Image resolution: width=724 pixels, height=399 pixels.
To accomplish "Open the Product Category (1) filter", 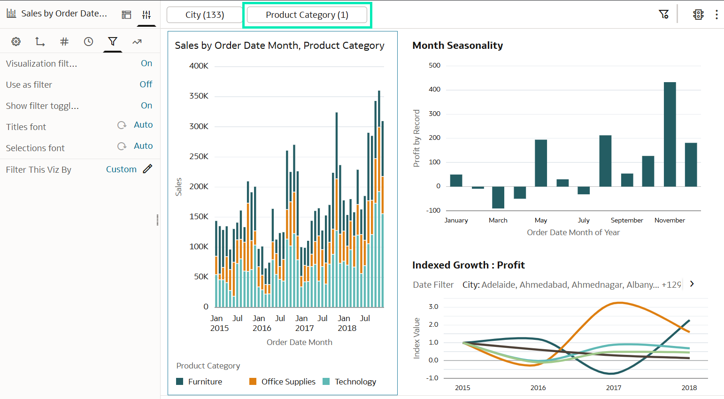I will (x=307, y=15).
